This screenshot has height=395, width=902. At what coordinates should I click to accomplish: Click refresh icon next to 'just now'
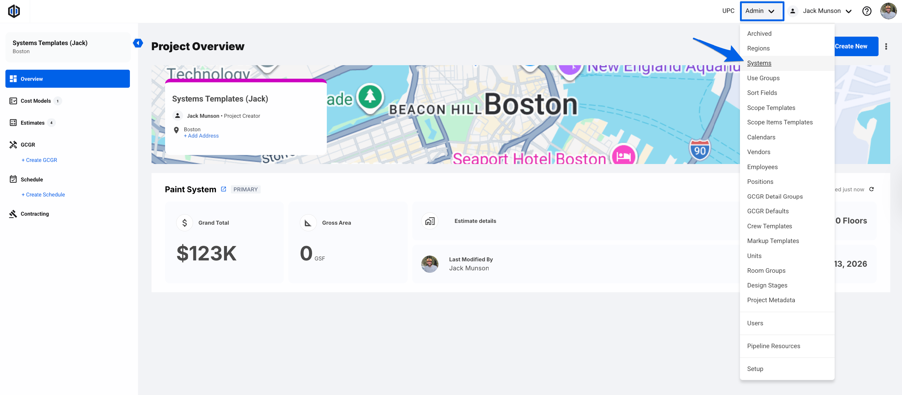872,189
